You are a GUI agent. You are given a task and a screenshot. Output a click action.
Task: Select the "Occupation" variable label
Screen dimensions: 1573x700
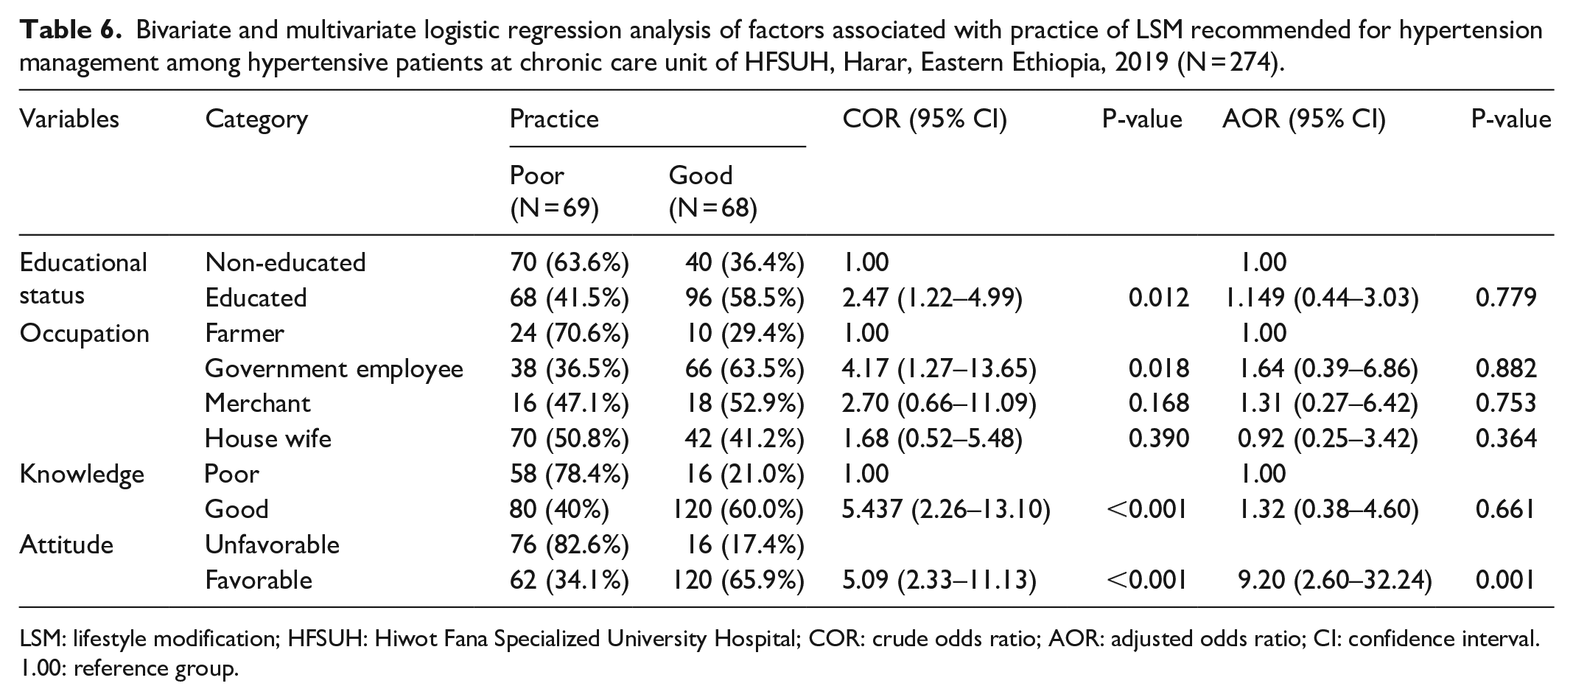tap(84, 333)
